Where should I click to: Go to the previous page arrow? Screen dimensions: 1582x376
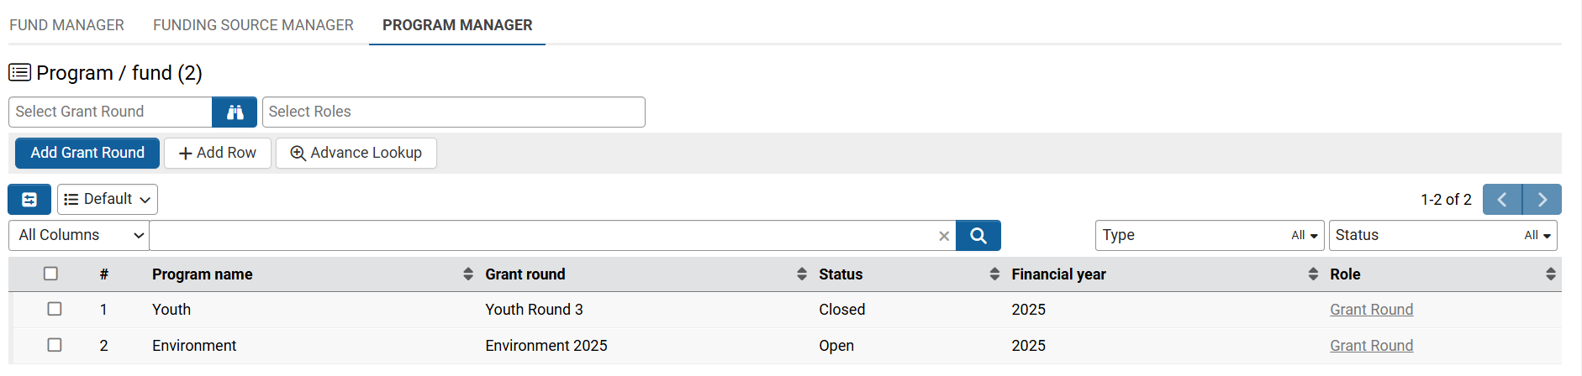coord(1502,200)
